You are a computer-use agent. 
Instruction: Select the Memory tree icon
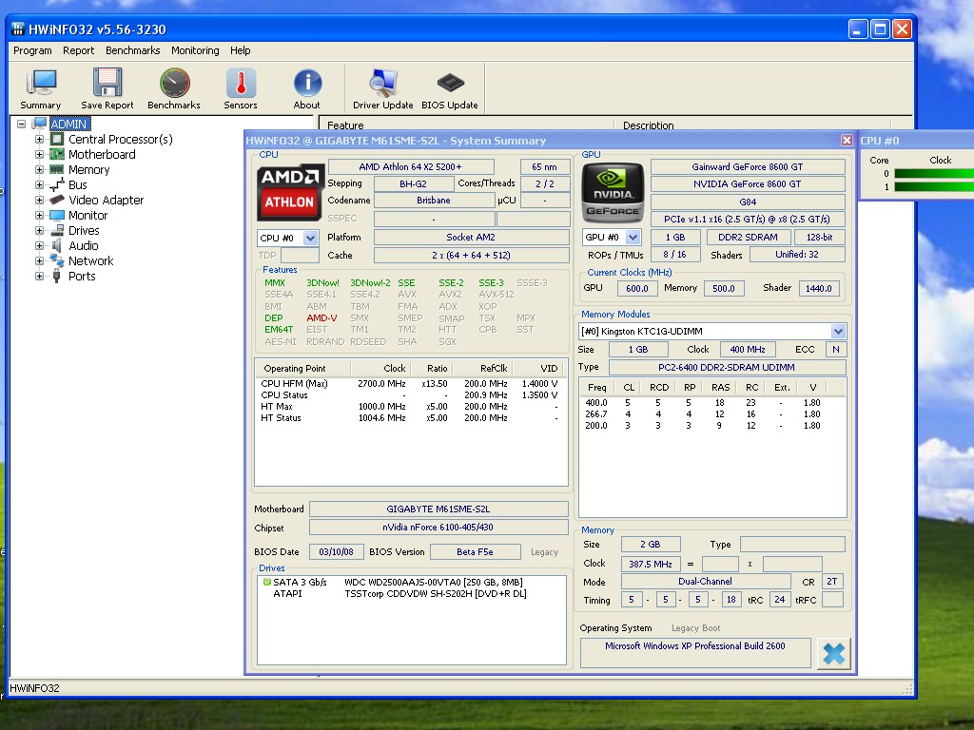[57, 169]
